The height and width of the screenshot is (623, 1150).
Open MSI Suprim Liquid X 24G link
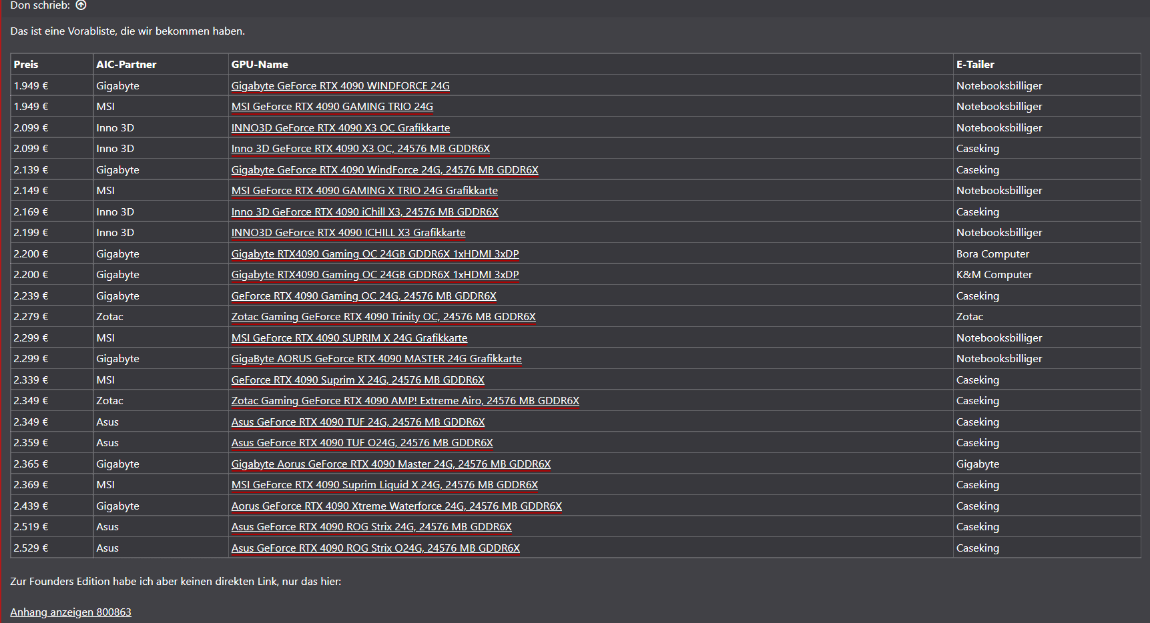coord(384,485)
